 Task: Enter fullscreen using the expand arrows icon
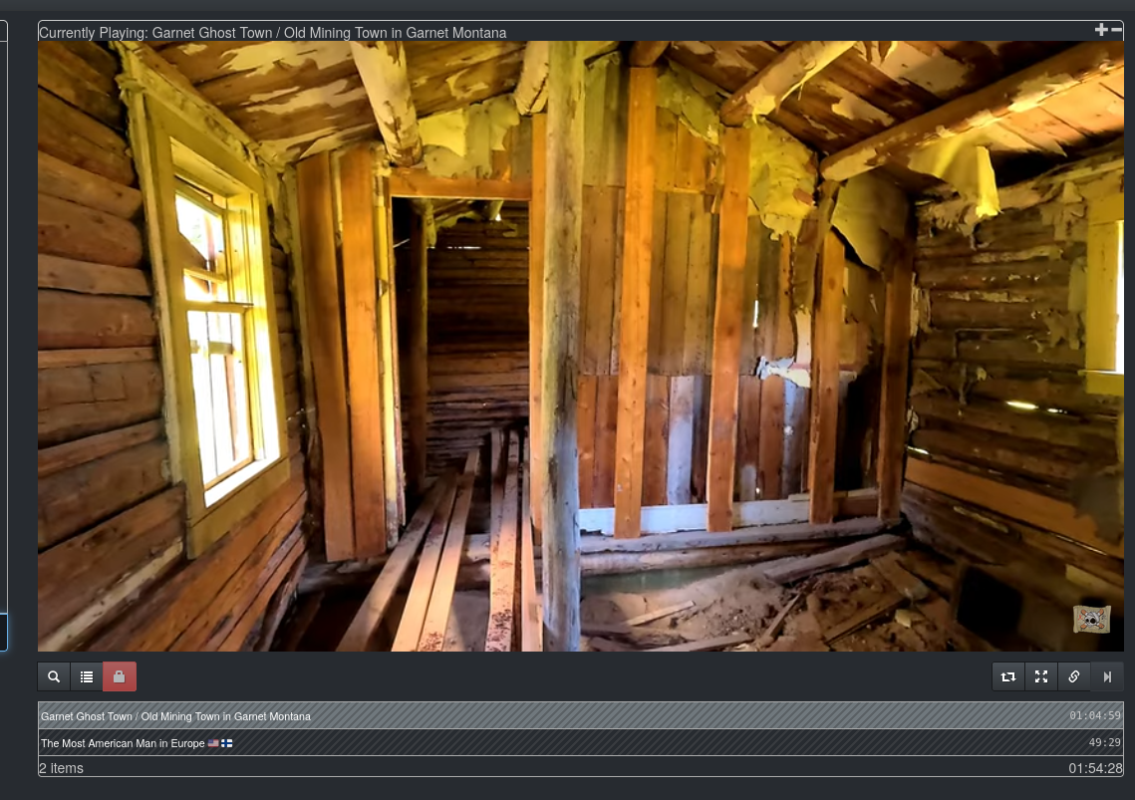[x=1041, y=677]
